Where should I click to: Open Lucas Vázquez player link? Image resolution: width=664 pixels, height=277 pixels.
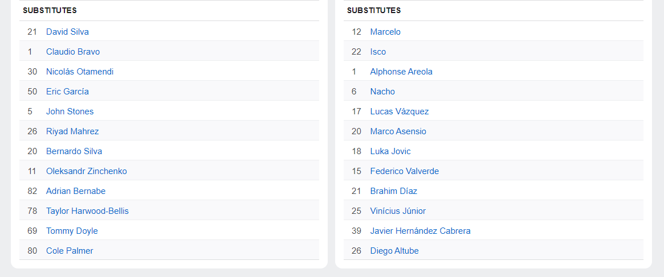(400, 111)
